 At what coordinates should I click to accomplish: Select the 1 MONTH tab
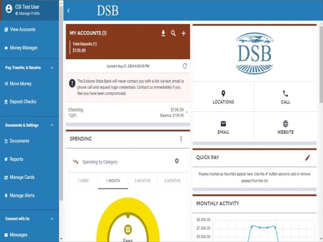113,181
